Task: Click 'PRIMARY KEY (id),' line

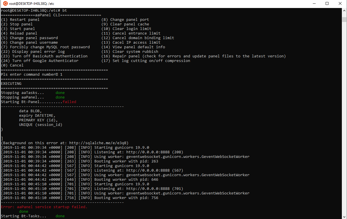Action: coord(38,120)
